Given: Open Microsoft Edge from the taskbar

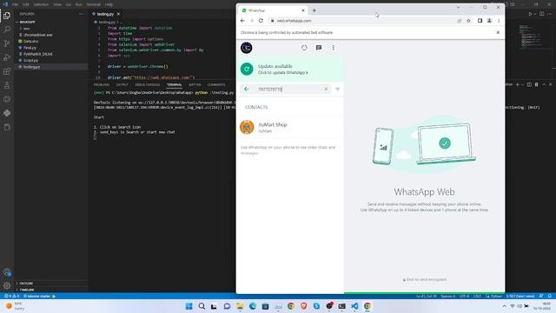Looking at the screenshot, I should (253, 306).
